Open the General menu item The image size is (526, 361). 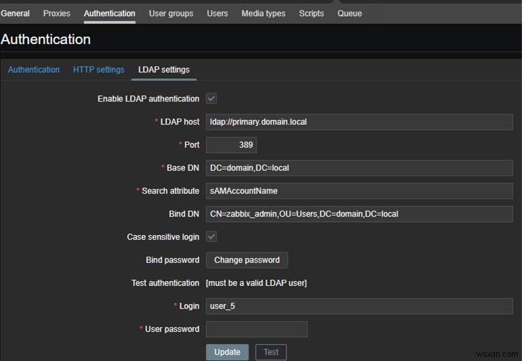(x=15, y=14)
